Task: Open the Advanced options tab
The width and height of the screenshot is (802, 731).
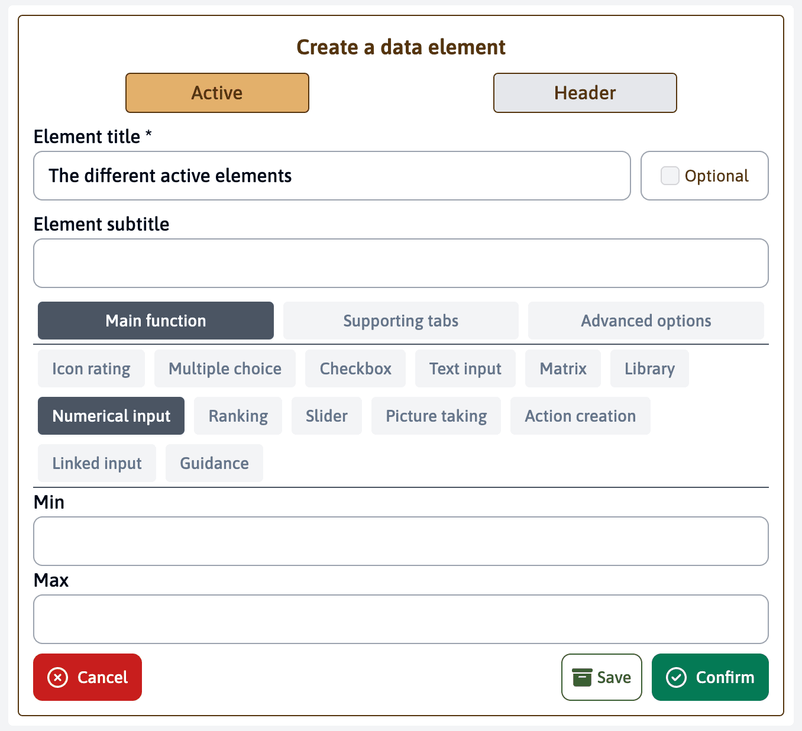Action: pyautogui.click(x=645, y=321)
